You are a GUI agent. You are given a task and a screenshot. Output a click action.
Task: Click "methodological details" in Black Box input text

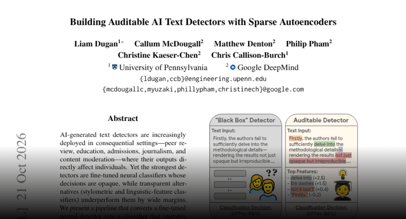pos(238,150)
